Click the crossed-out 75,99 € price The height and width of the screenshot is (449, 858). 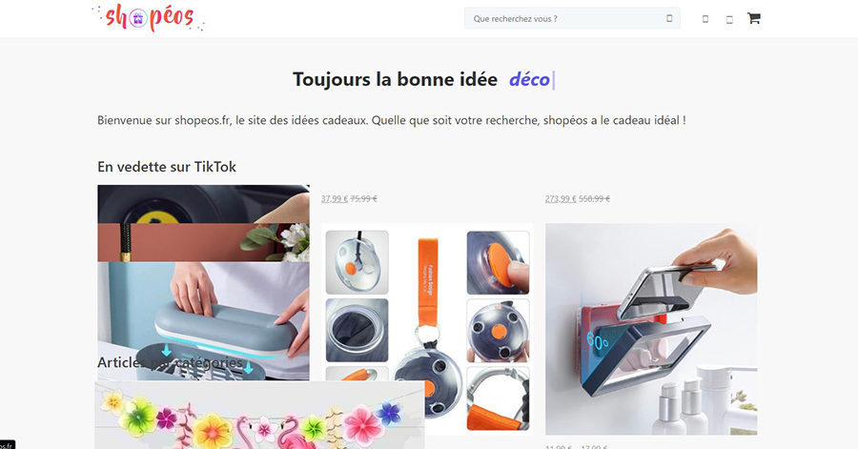[x=363, y=199]
